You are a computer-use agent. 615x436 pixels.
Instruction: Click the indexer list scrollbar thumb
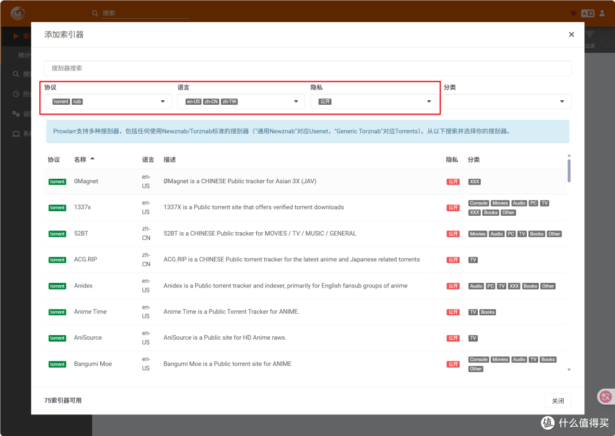(x=569, y=170)
